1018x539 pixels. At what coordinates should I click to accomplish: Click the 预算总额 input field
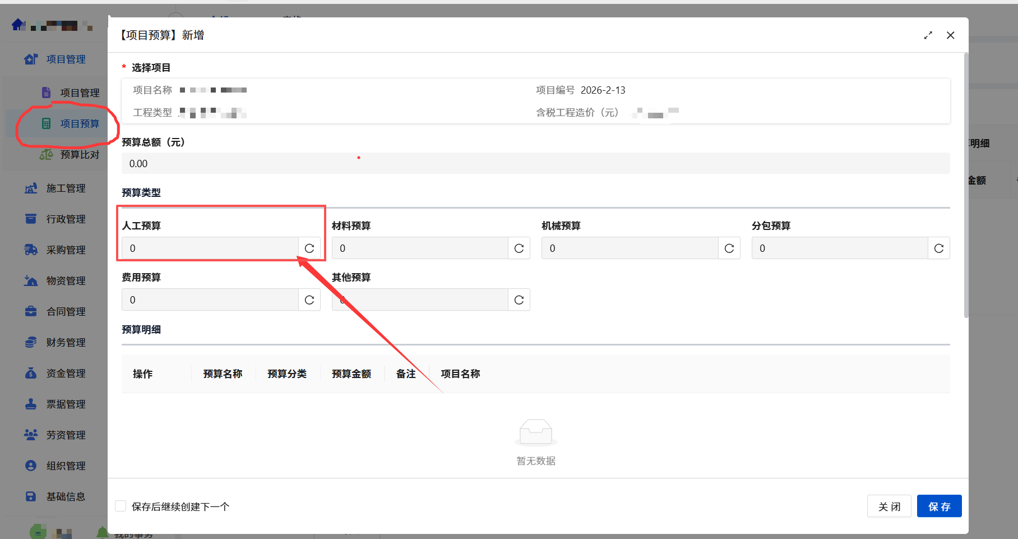click(x=535, y=164)
